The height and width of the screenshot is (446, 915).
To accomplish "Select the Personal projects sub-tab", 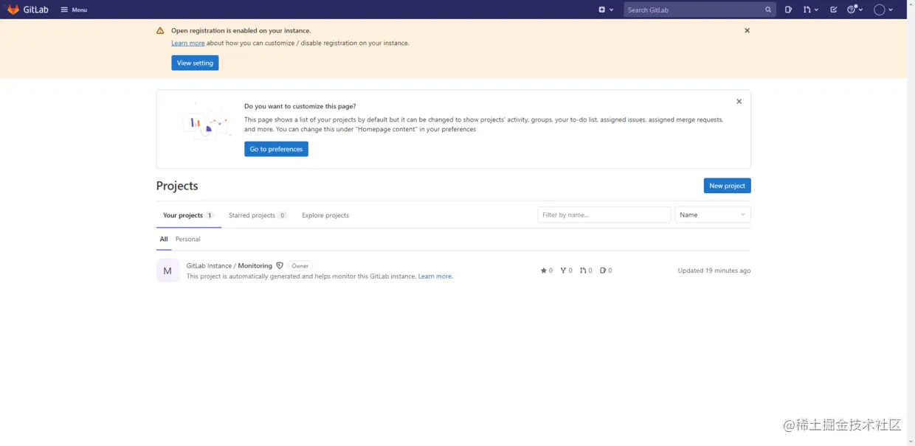I will point(187,239).
